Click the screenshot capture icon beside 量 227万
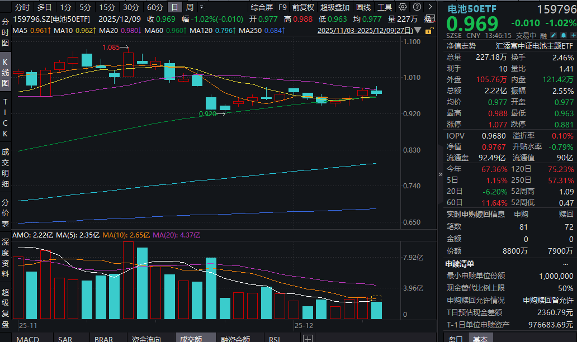The width and height of the screenshot is (577, 342). [x=431, y=18]
